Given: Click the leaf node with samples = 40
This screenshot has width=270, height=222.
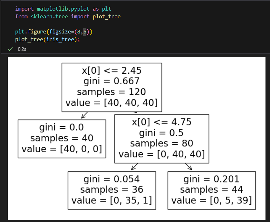Looking at the screenshot, I should coord(62,139).
